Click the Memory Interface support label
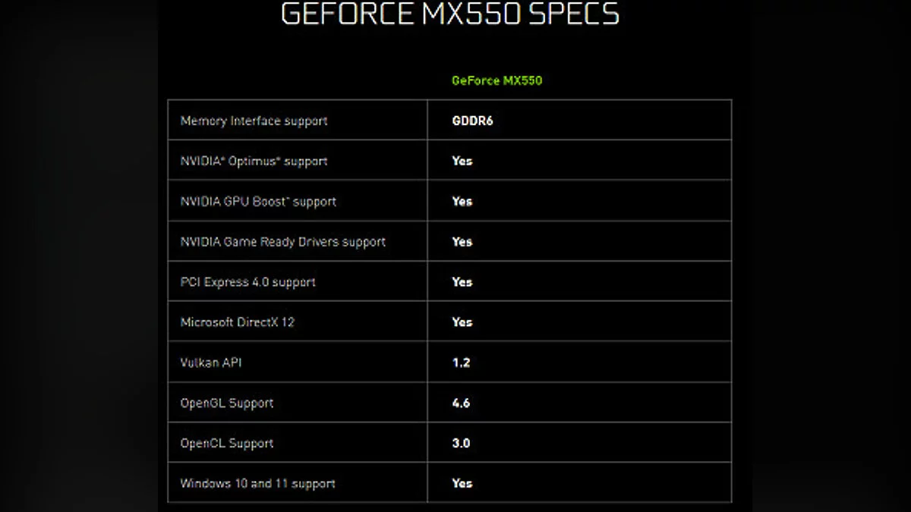The height and width of the screenshot is (512, 911). (254, 121)
